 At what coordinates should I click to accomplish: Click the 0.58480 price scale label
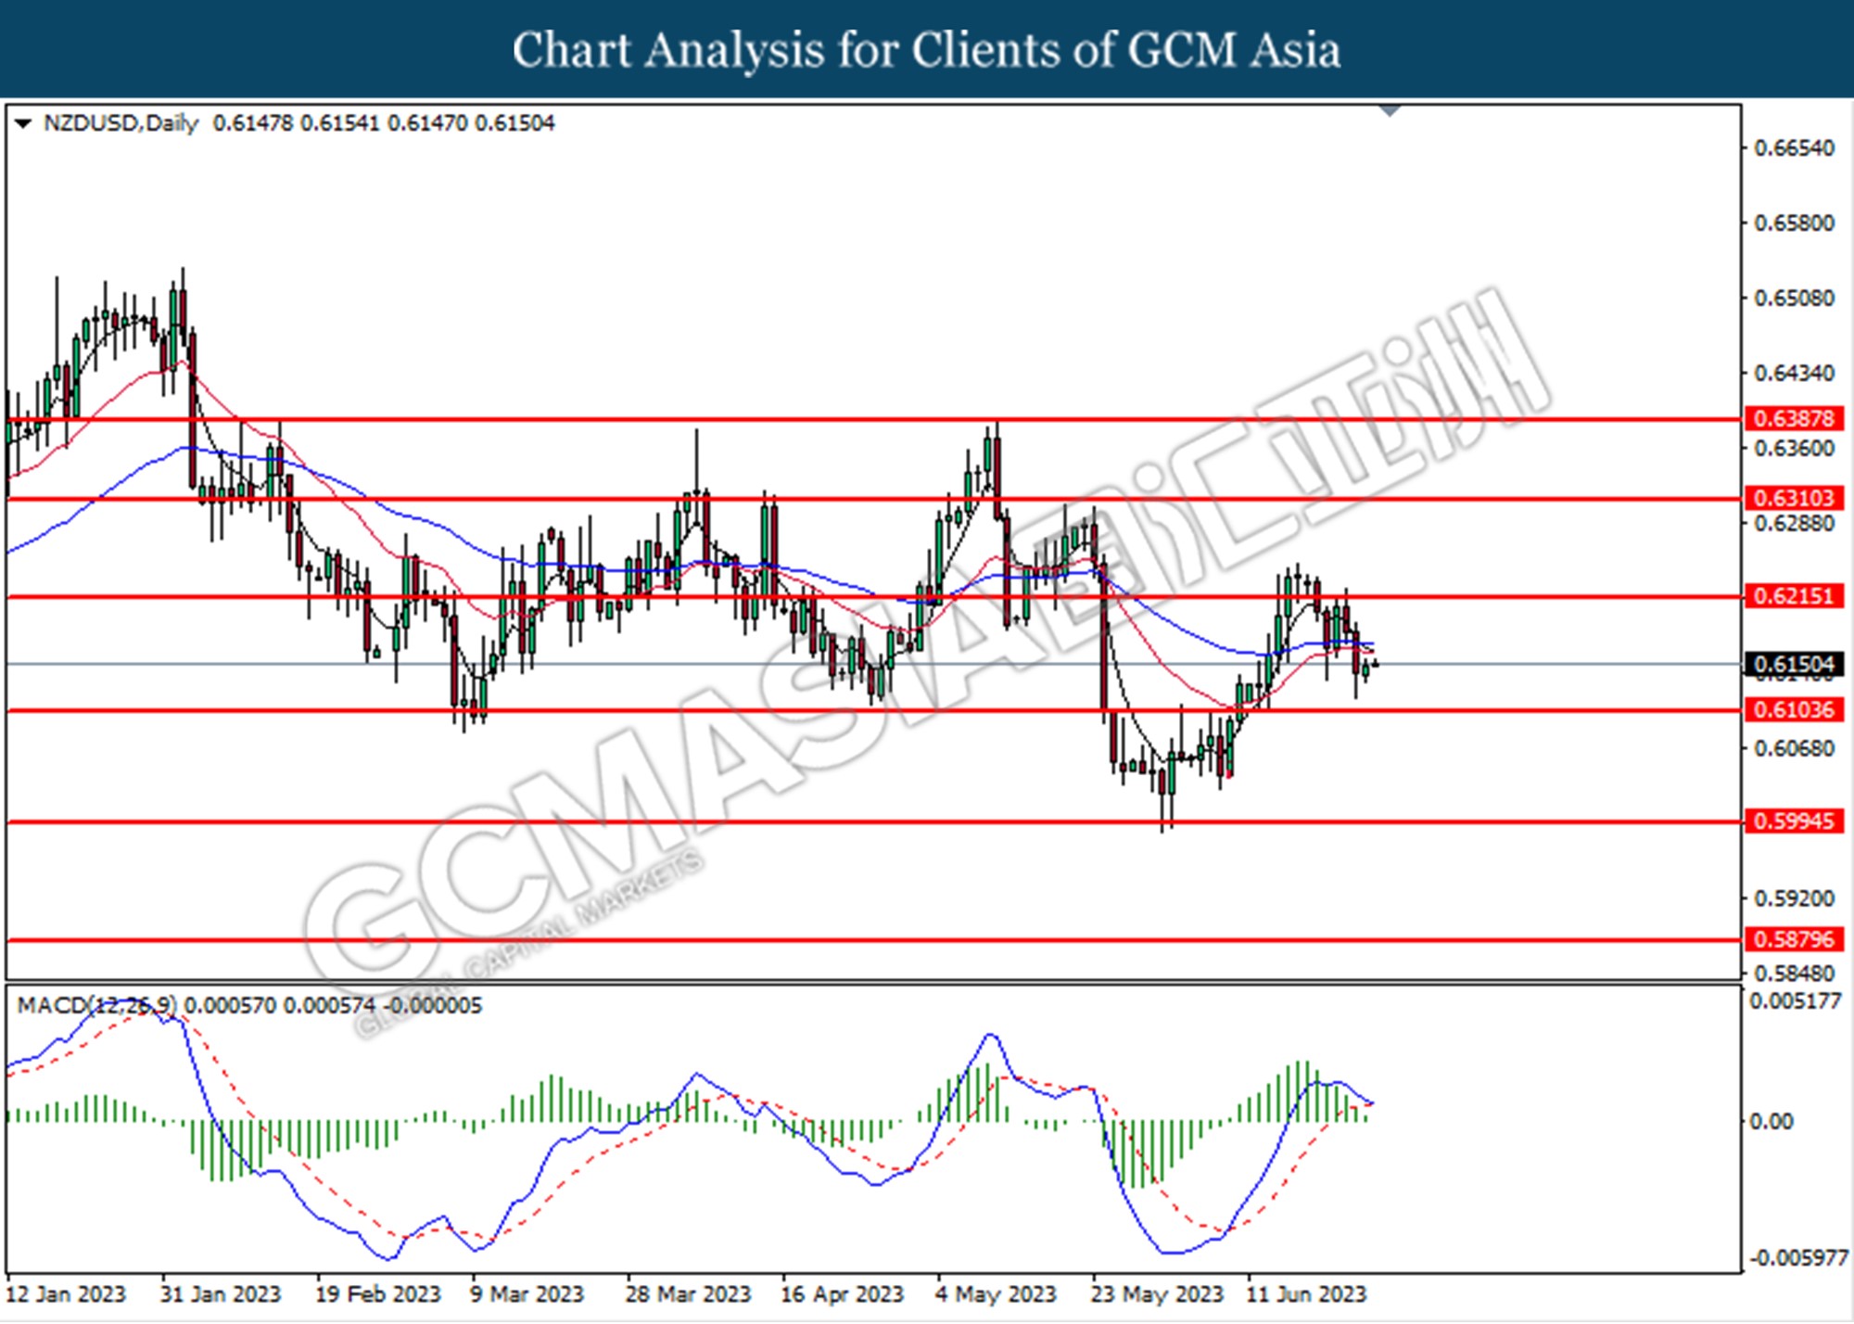tap(1794, 974)
